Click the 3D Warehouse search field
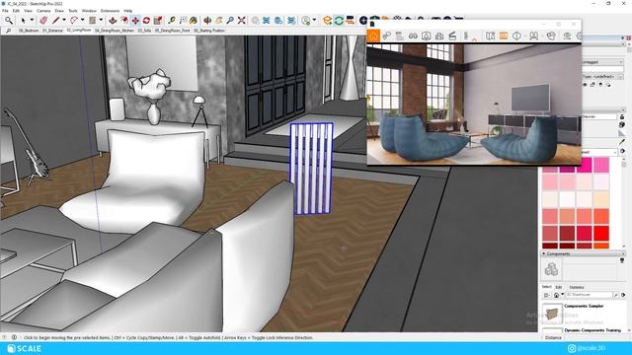Screen dimensions: 632x355 click(x=589, y=295)
